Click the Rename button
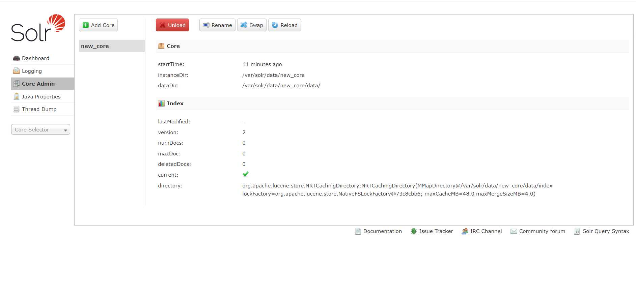The height and width of the screenshot is (297, 636). pyautogui.click(x=217, y=25)
